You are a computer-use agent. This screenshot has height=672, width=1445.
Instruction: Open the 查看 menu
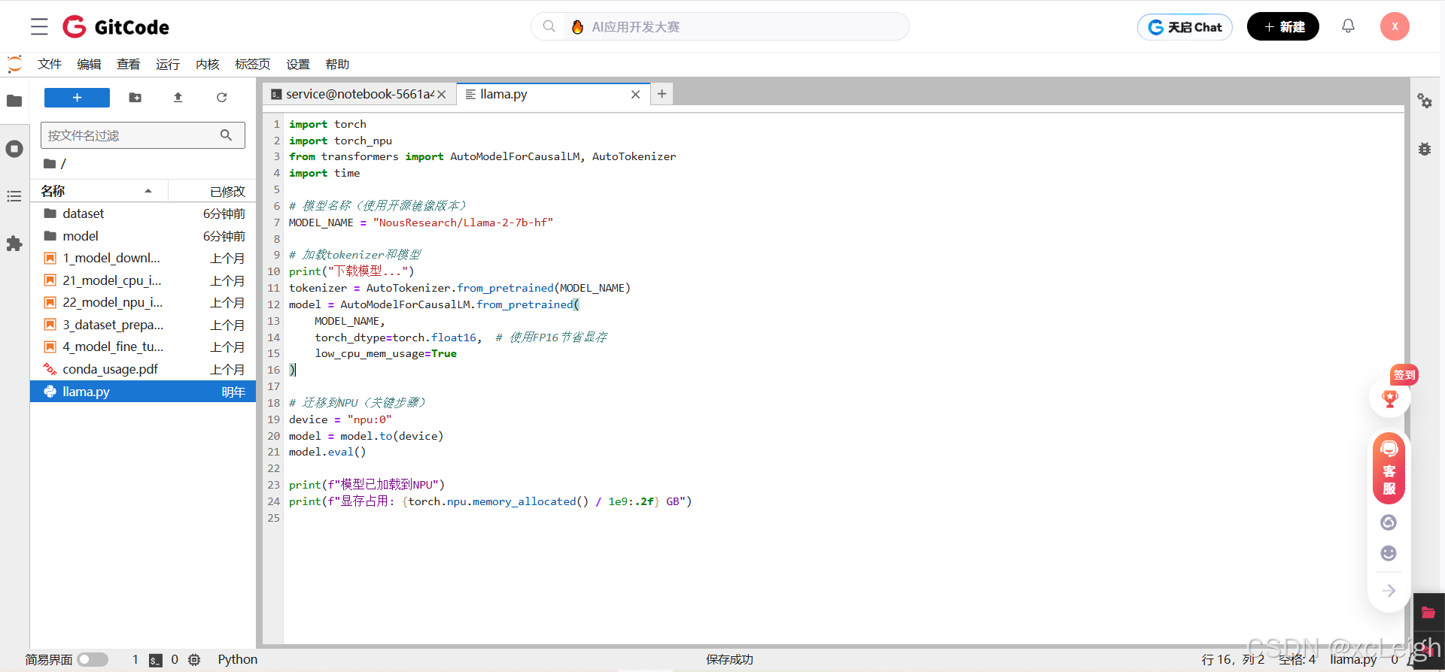[129, 65]
